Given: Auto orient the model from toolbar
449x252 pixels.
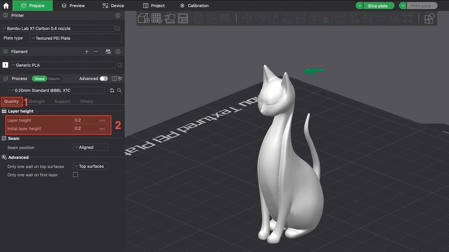Looking at the screenshot, I should tap(170, 18).
